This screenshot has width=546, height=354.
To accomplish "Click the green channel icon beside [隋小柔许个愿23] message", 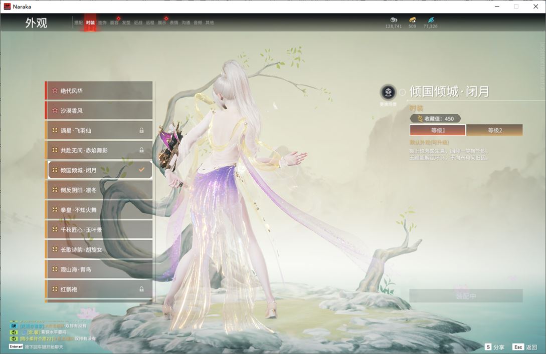I will pos(14,338).
